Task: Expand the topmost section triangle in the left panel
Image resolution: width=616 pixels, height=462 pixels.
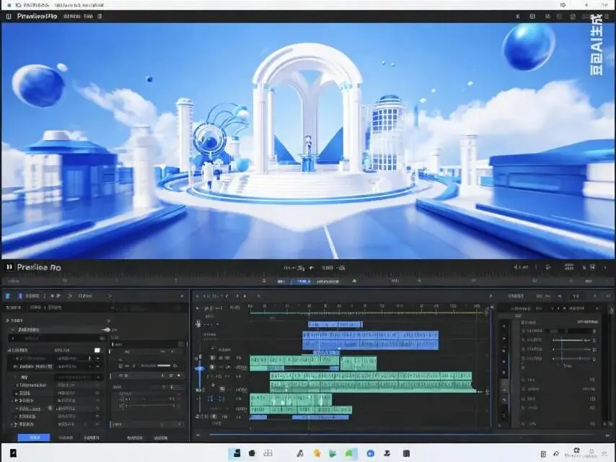Action: click(7, 321)
